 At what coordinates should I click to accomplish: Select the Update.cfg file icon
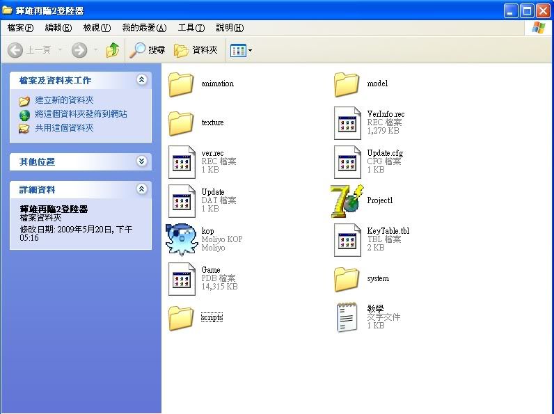point(347,162)
